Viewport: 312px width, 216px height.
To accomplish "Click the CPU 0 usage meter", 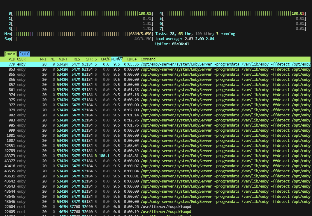I will 81,13.
